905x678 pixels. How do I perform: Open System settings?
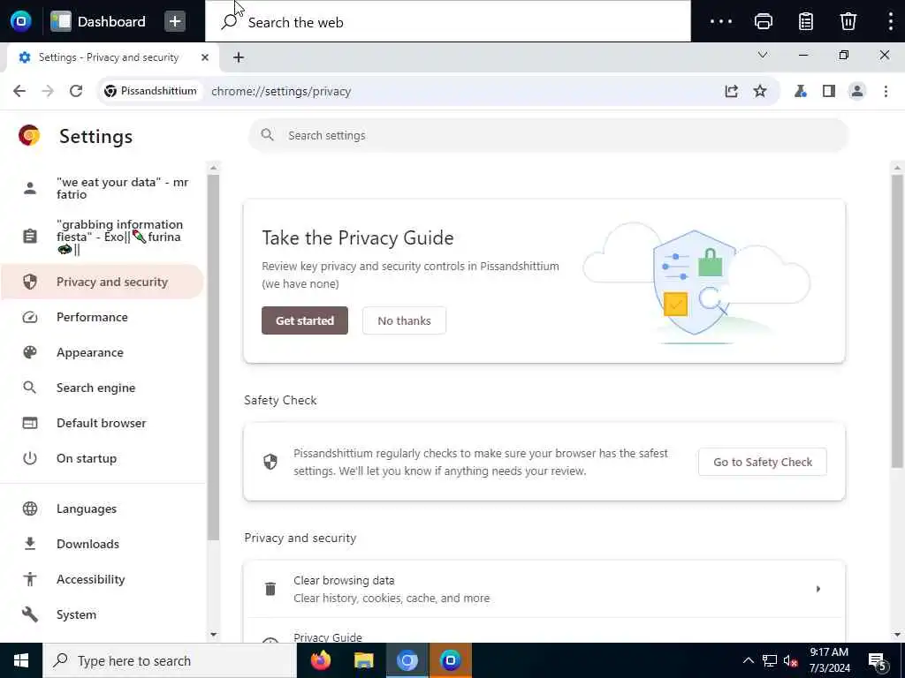pyautogui.click(x=103, y=614)
